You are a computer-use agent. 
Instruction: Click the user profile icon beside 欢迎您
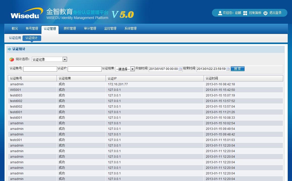pos(220,13)
